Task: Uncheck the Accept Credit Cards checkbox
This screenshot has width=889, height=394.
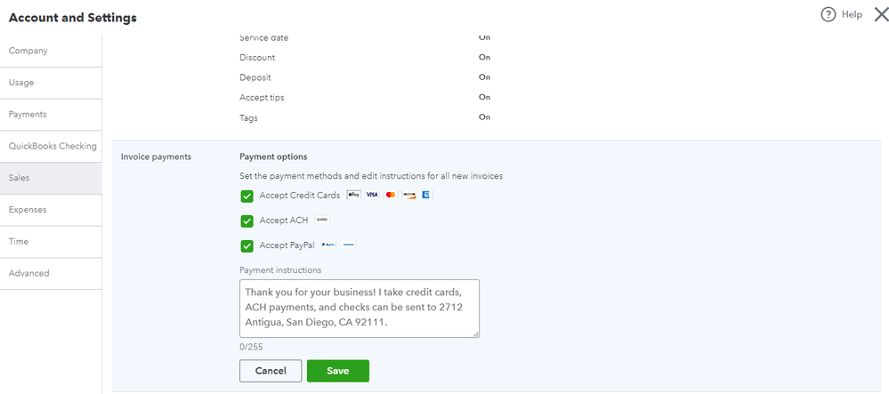Action: [x=247, y=196]
